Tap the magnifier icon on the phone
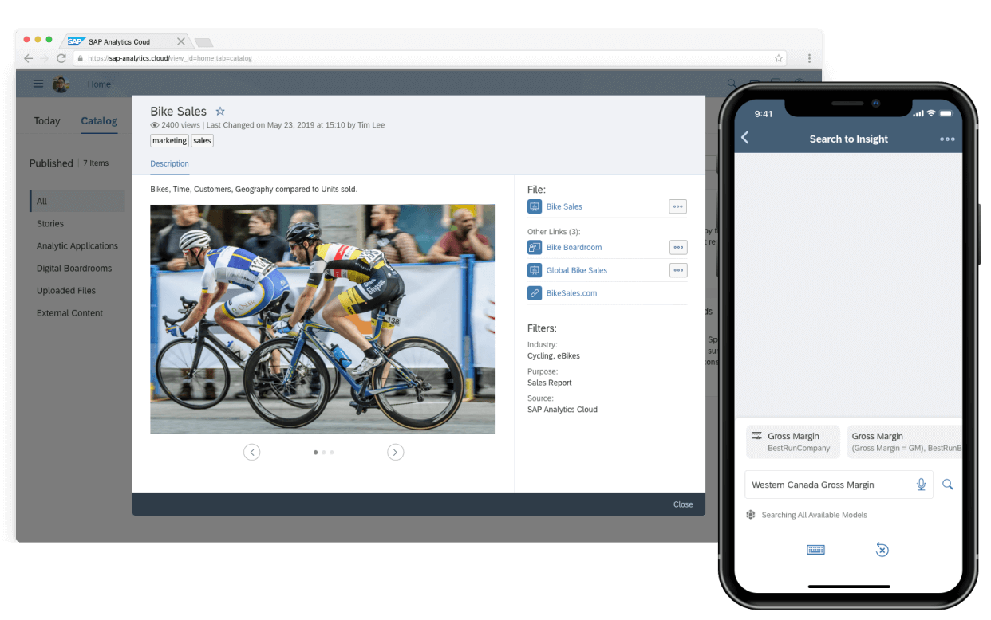This screenshot has width=991, height=620. [948, 485]
